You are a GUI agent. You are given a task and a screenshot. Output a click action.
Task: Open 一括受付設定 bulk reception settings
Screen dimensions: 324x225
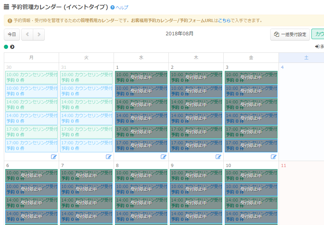[x=290, y=35]
